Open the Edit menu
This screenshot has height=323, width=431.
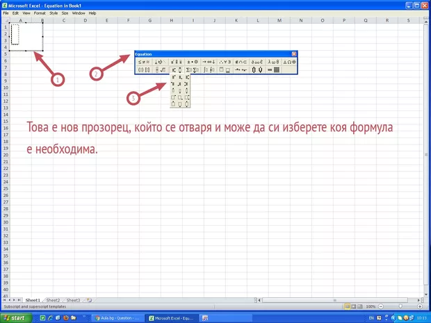pos(15,13)
